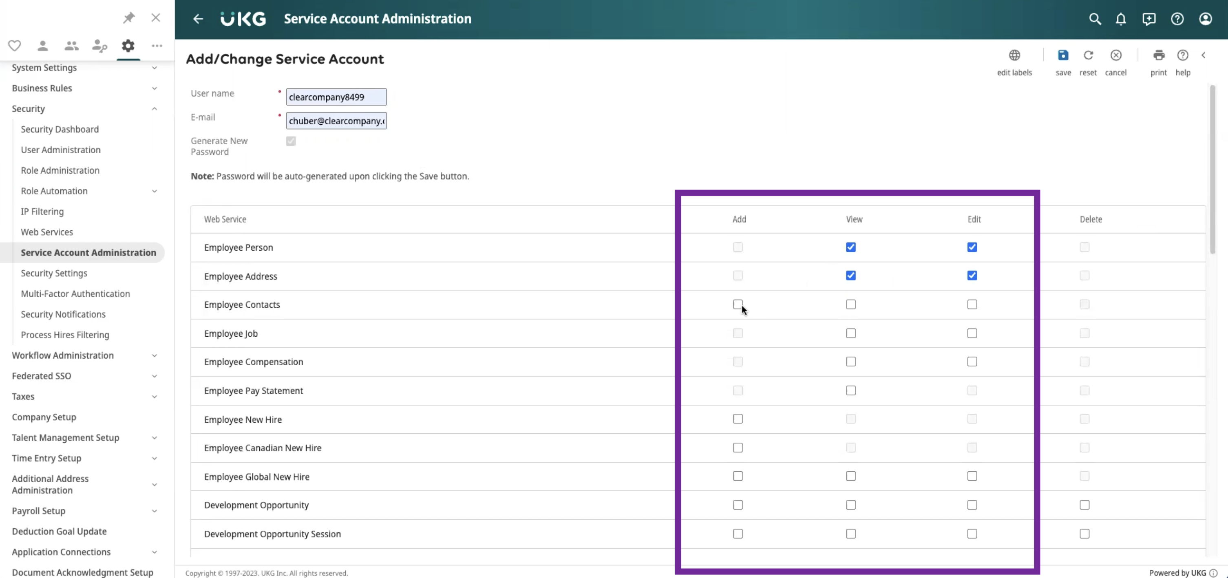Expand Federated SSO section

155,376
